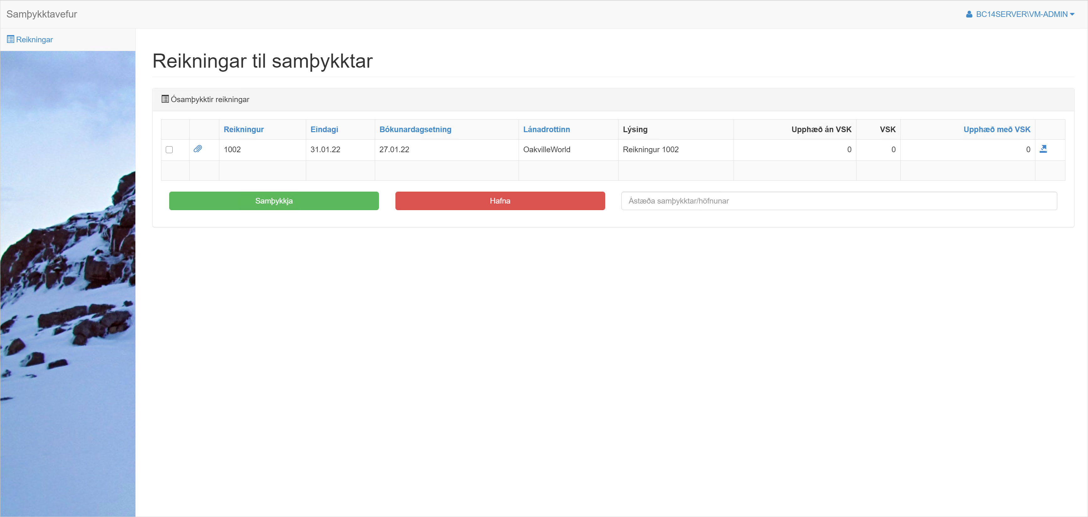
Task: Open the paperclip attachment for invoice 1002
Action: pyautogui.click(x=198, y=149)
